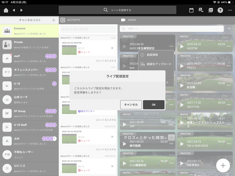Open the 00:12 scene thumbnail
The image size is (235, 176).
[69, 168]
